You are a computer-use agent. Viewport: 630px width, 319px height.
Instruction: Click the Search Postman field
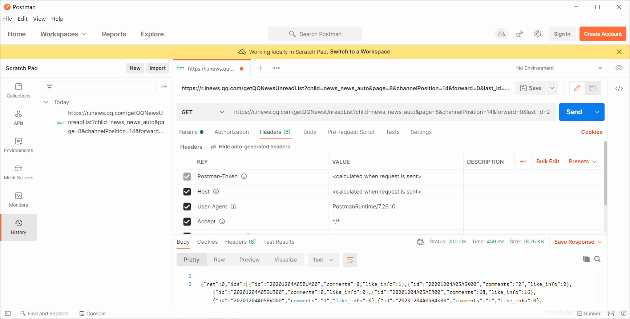[315, 34]
